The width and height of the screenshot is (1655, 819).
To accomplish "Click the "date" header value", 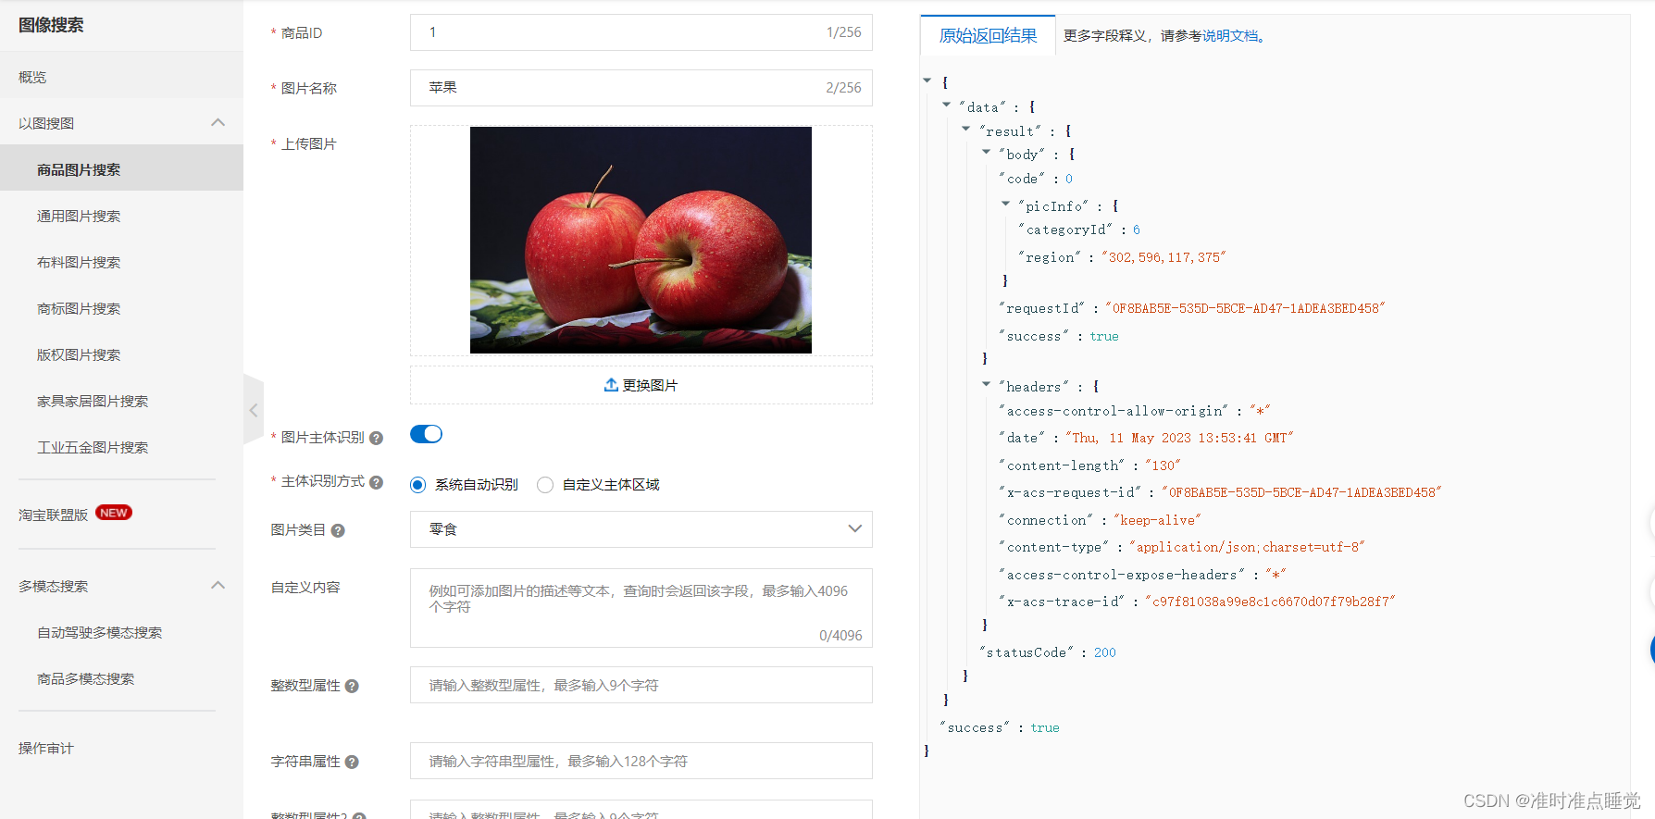I will [x=1178, y=438].
